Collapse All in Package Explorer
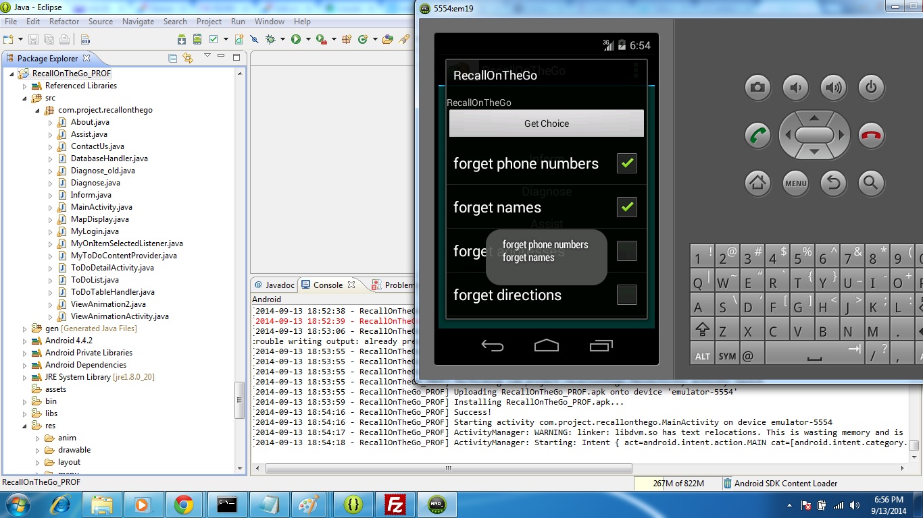 tap(172, 59)
